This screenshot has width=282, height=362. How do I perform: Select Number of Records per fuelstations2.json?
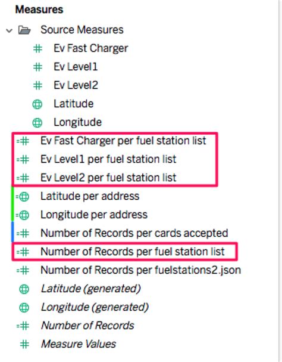click(141, 270)
